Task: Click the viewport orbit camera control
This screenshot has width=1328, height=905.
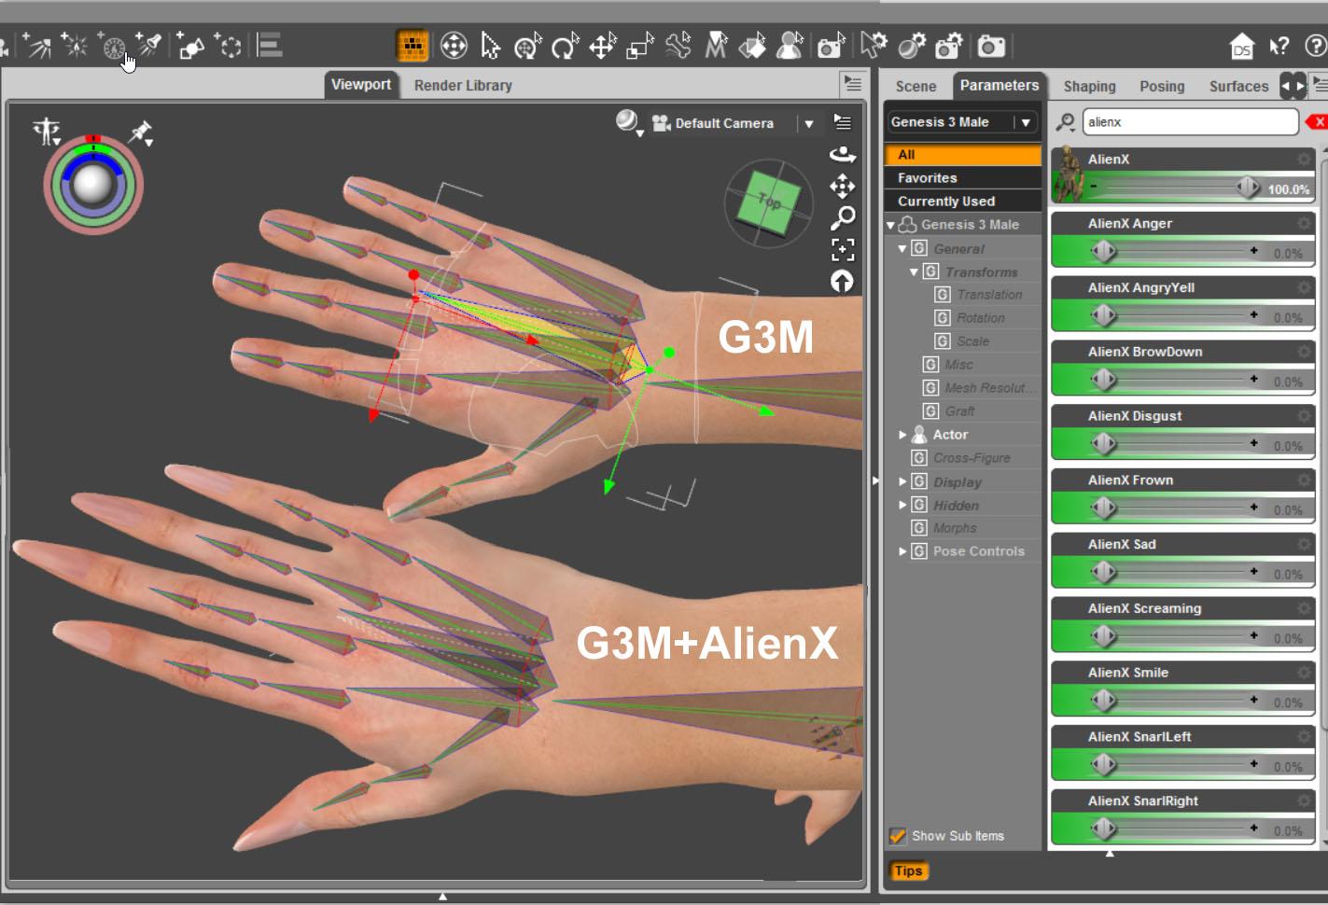Action: [843, 154]
